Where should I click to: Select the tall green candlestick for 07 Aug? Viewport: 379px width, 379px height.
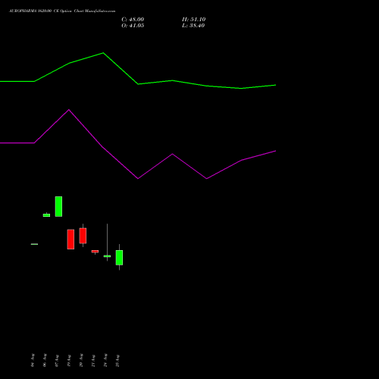point(58,206)
